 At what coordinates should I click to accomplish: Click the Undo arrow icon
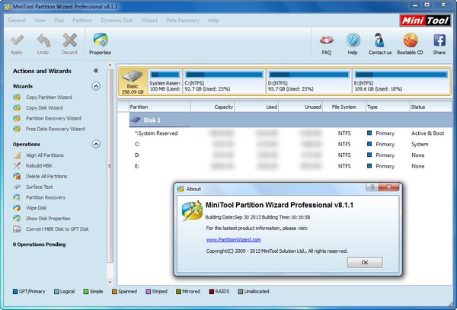coord(43,40)
